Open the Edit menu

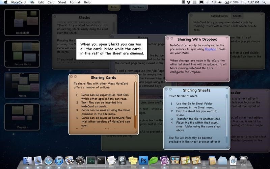41,2
